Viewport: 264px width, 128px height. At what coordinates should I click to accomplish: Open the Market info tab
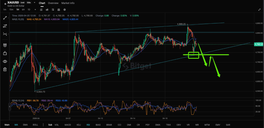(68, 3)
